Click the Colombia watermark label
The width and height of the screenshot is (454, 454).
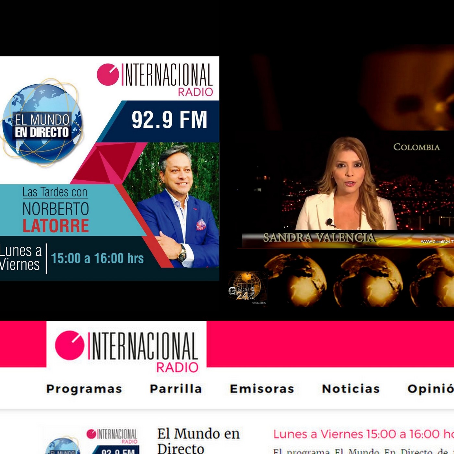417,148
